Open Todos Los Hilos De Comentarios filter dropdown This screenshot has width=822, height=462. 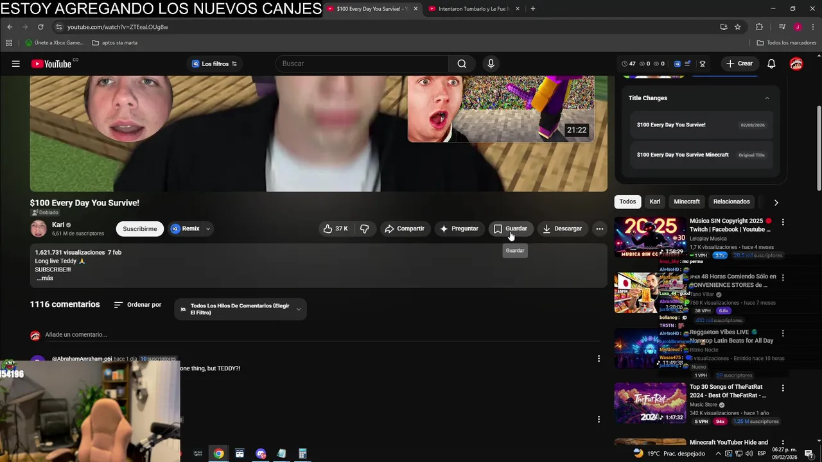[240, 309]
